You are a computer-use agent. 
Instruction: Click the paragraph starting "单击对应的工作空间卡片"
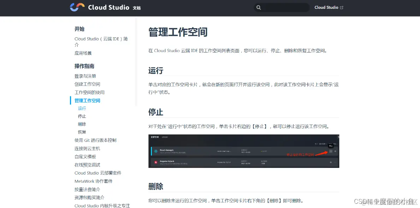243,88
